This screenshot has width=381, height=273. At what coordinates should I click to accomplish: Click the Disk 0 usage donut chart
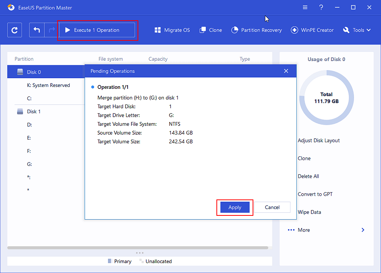pyautogui.click(x=327, y=98)
